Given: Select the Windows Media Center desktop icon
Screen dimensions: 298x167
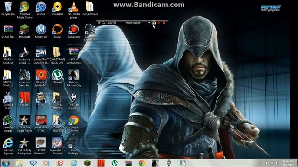Looking at the screenshot, I should pos(25,10).
